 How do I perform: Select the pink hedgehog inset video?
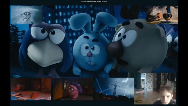point(73,89)
